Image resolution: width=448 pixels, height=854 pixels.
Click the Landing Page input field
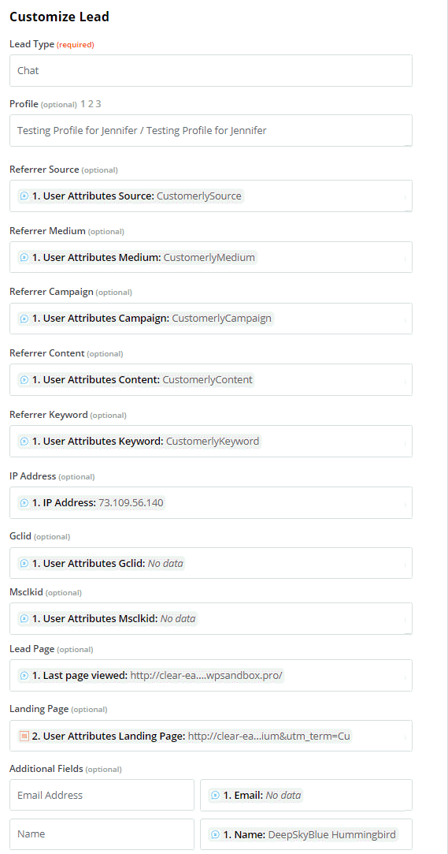coord(211,736)
